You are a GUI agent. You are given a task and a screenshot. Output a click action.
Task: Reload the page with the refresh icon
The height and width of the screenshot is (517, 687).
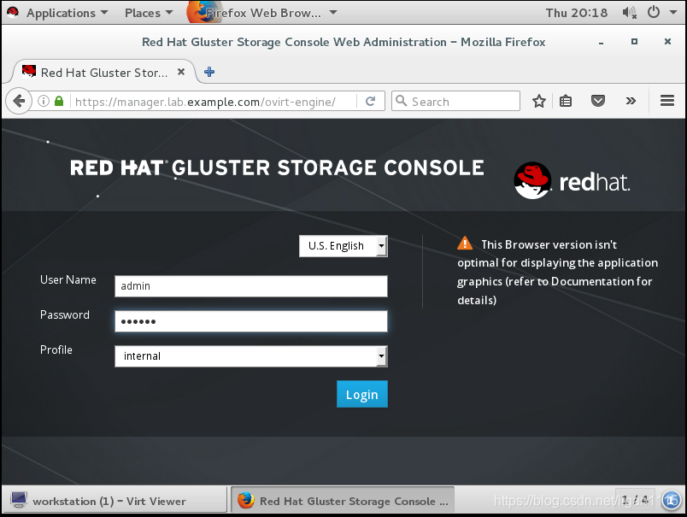[x=370, y=101]
